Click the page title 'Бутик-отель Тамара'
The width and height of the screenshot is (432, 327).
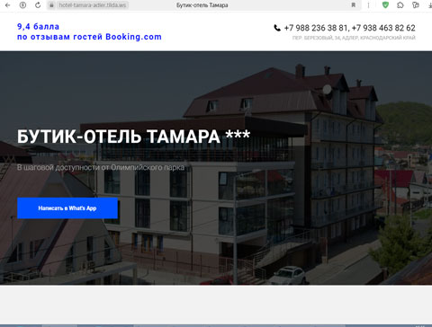point(202,5)
